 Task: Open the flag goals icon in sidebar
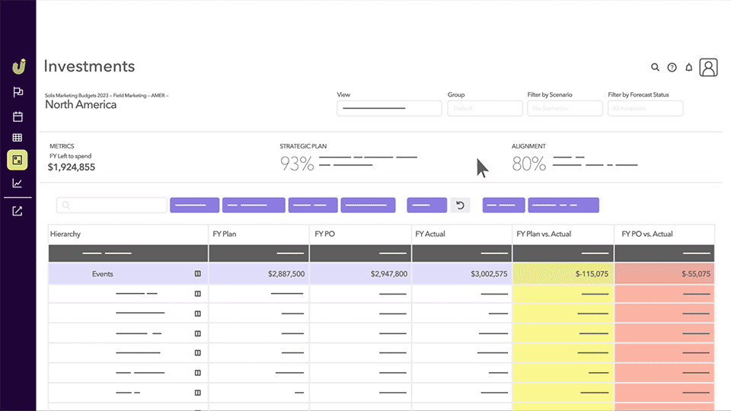[x=18, y=92]
